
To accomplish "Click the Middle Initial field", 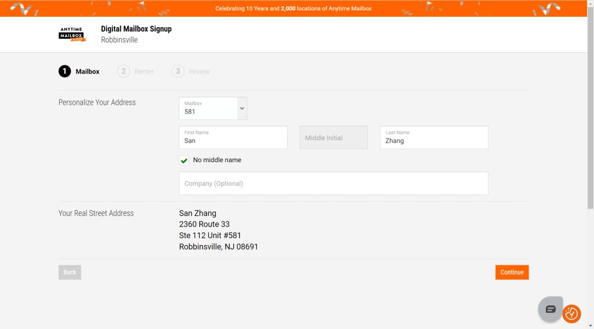I will coord(334,138).
